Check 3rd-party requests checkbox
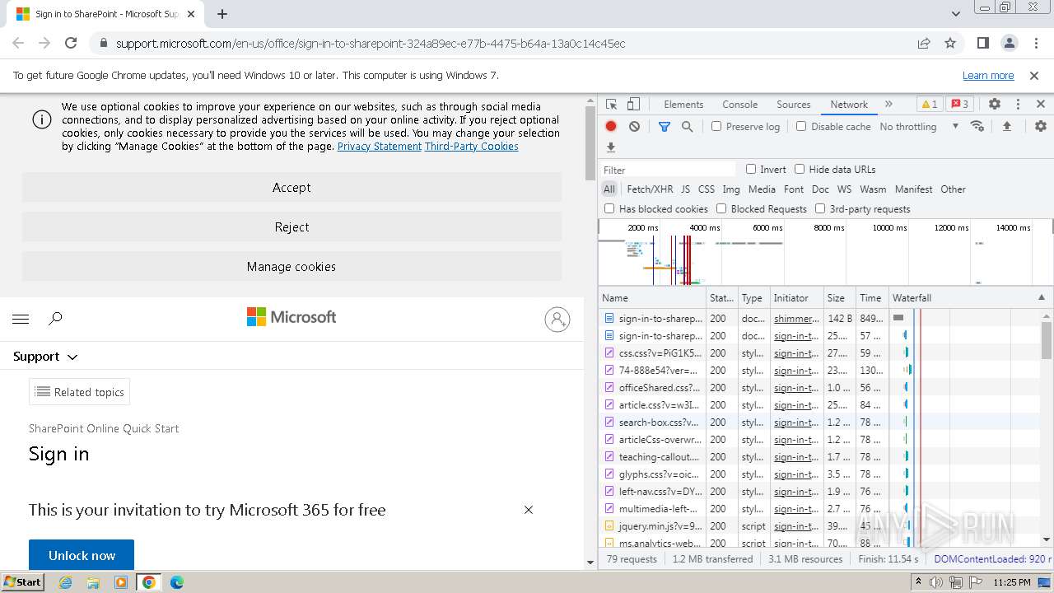 pyautogui.click(x=820, y=208)
